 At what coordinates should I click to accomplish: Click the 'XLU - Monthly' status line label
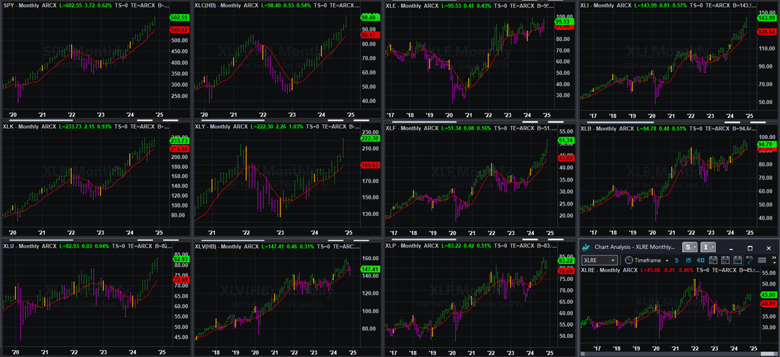pyautogui.click(x=21, y=246)
